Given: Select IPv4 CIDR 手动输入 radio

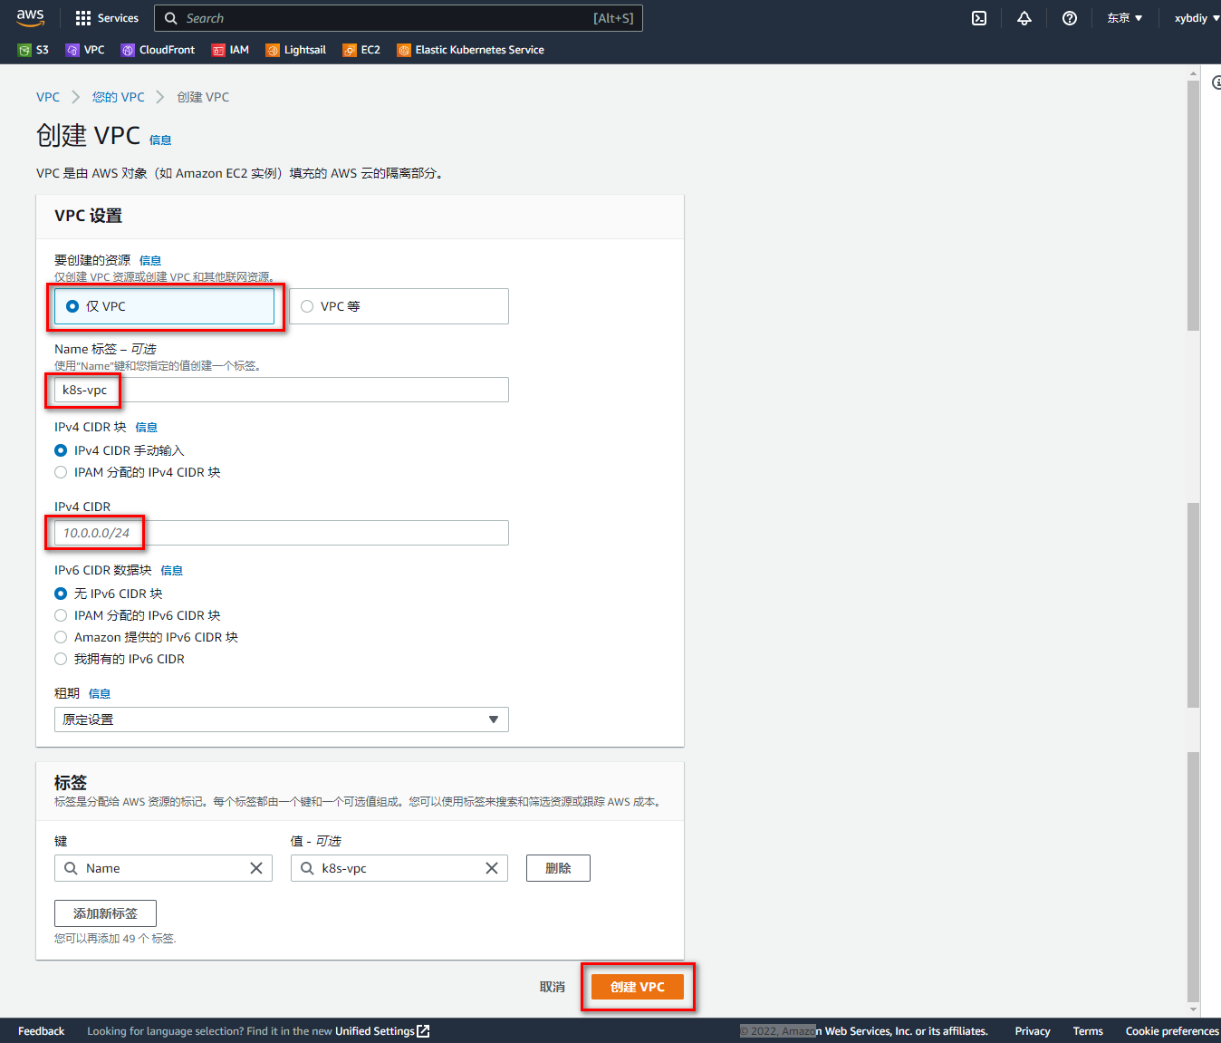Looking at the screenshot, I should pos(61,450).
